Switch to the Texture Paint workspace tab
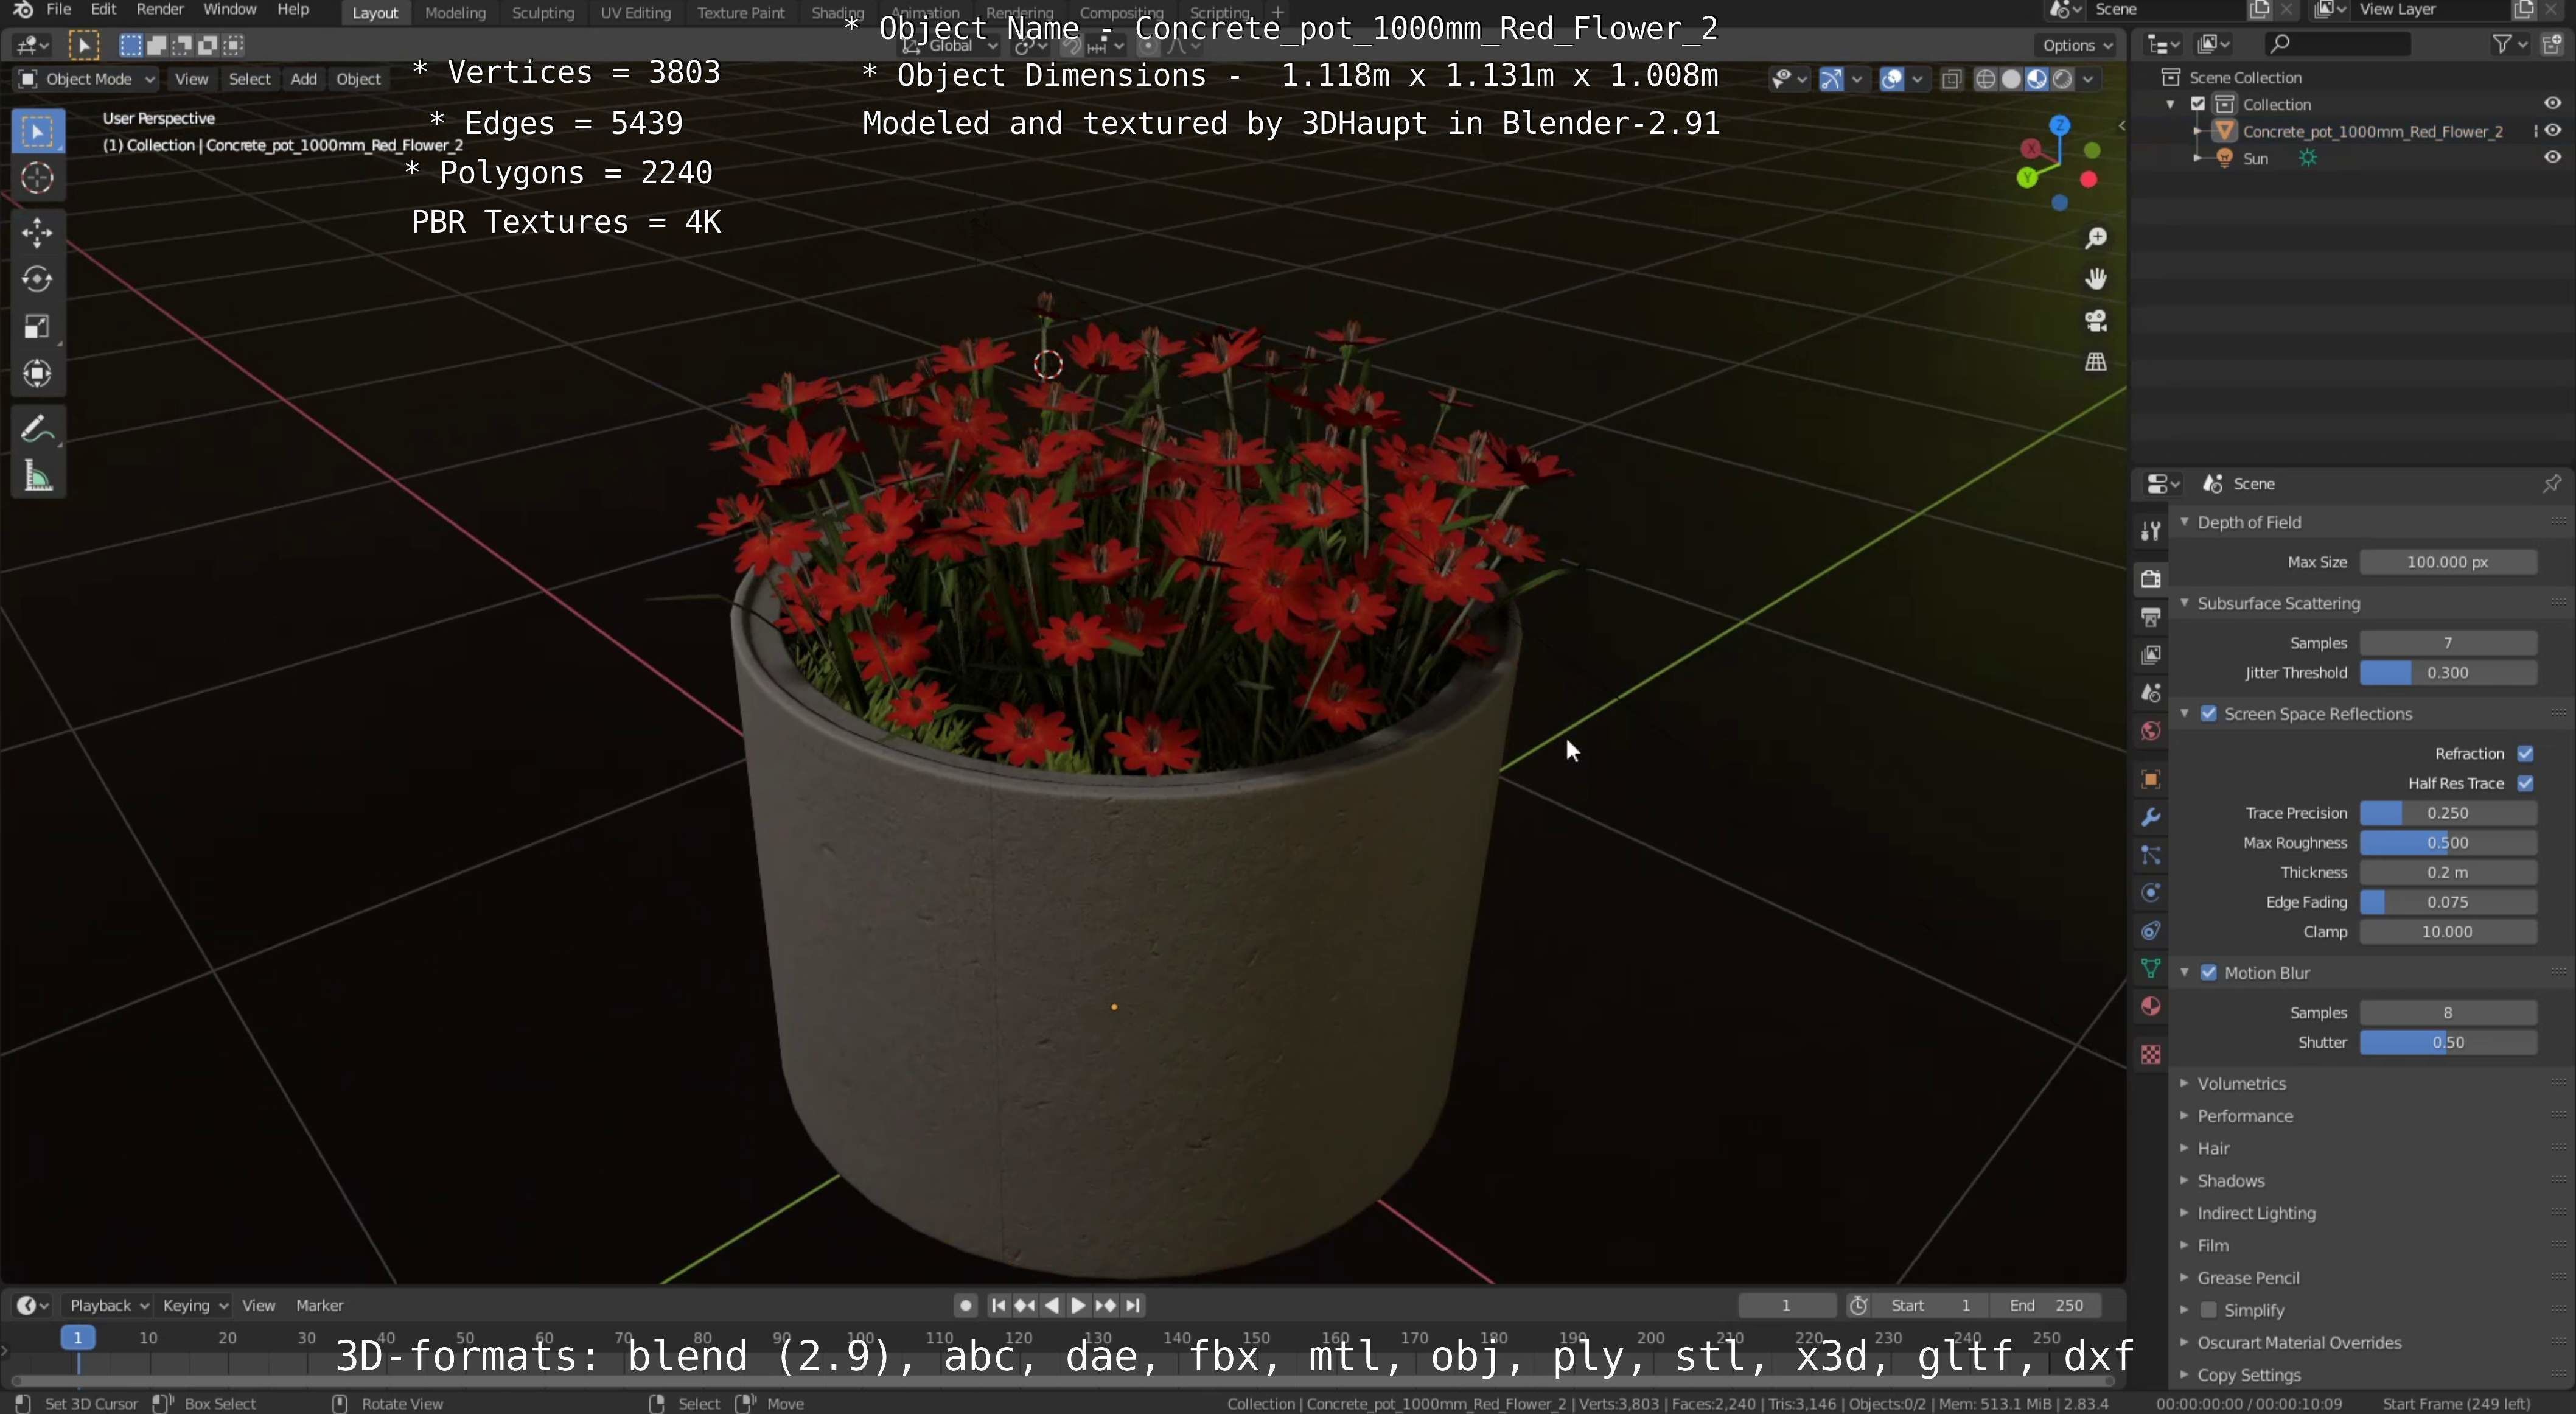This screenshot has width=2576, height=1414. point(741,13)
